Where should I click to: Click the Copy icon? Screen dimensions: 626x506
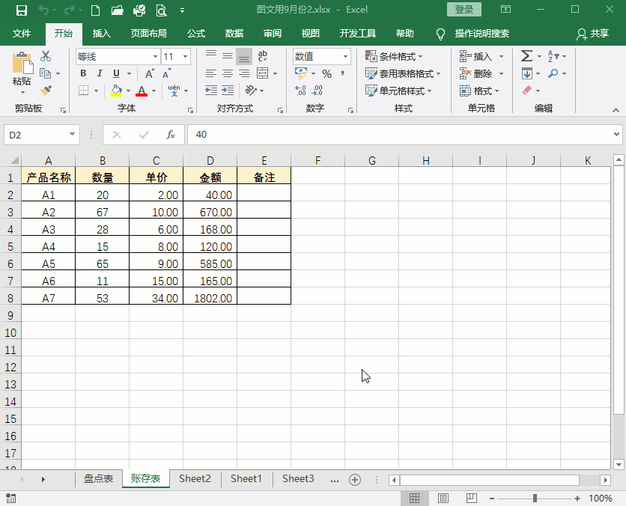[46, 73]
